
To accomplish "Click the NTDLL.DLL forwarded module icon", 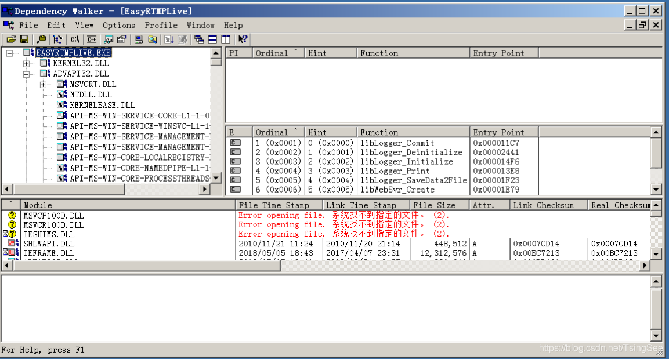I will click(x=62, y=95).
